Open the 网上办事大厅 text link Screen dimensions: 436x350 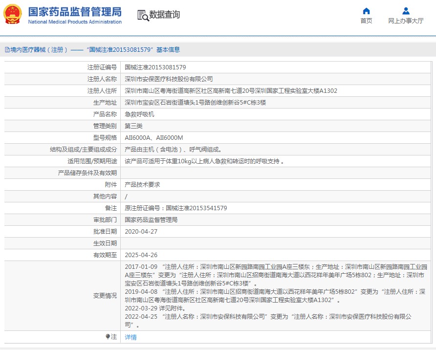click(406, 21)
